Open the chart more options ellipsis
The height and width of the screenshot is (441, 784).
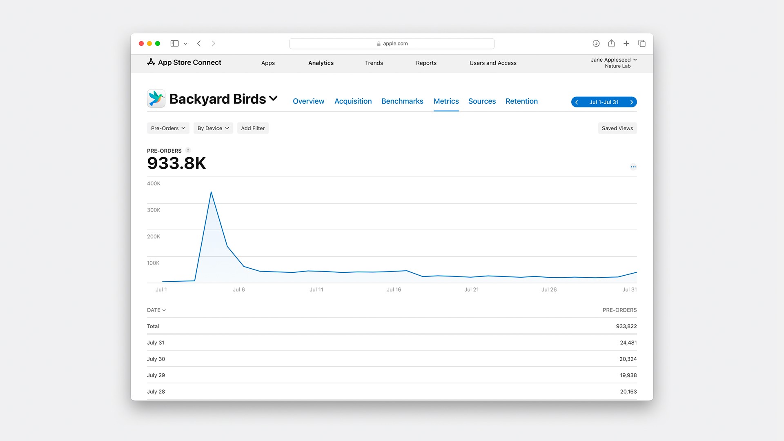633,167
